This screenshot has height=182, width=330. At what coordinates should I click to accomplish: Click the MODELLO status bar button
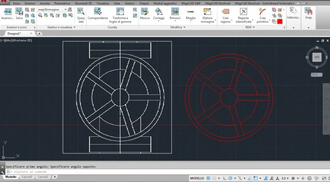tap(197, 178)
